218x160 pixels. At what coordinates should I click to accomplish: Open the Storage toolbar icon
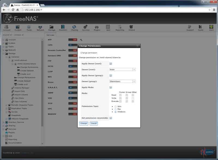[x=52, y=28]
